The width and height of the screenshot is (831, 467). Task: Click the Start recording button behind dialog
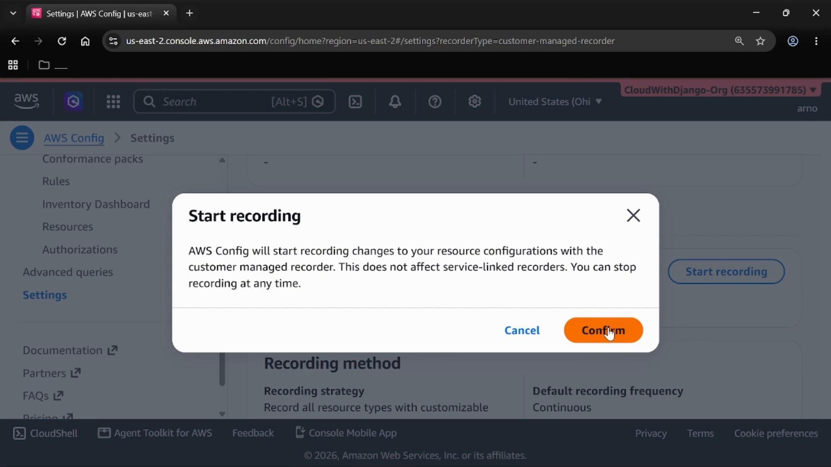tap(726, 272)
